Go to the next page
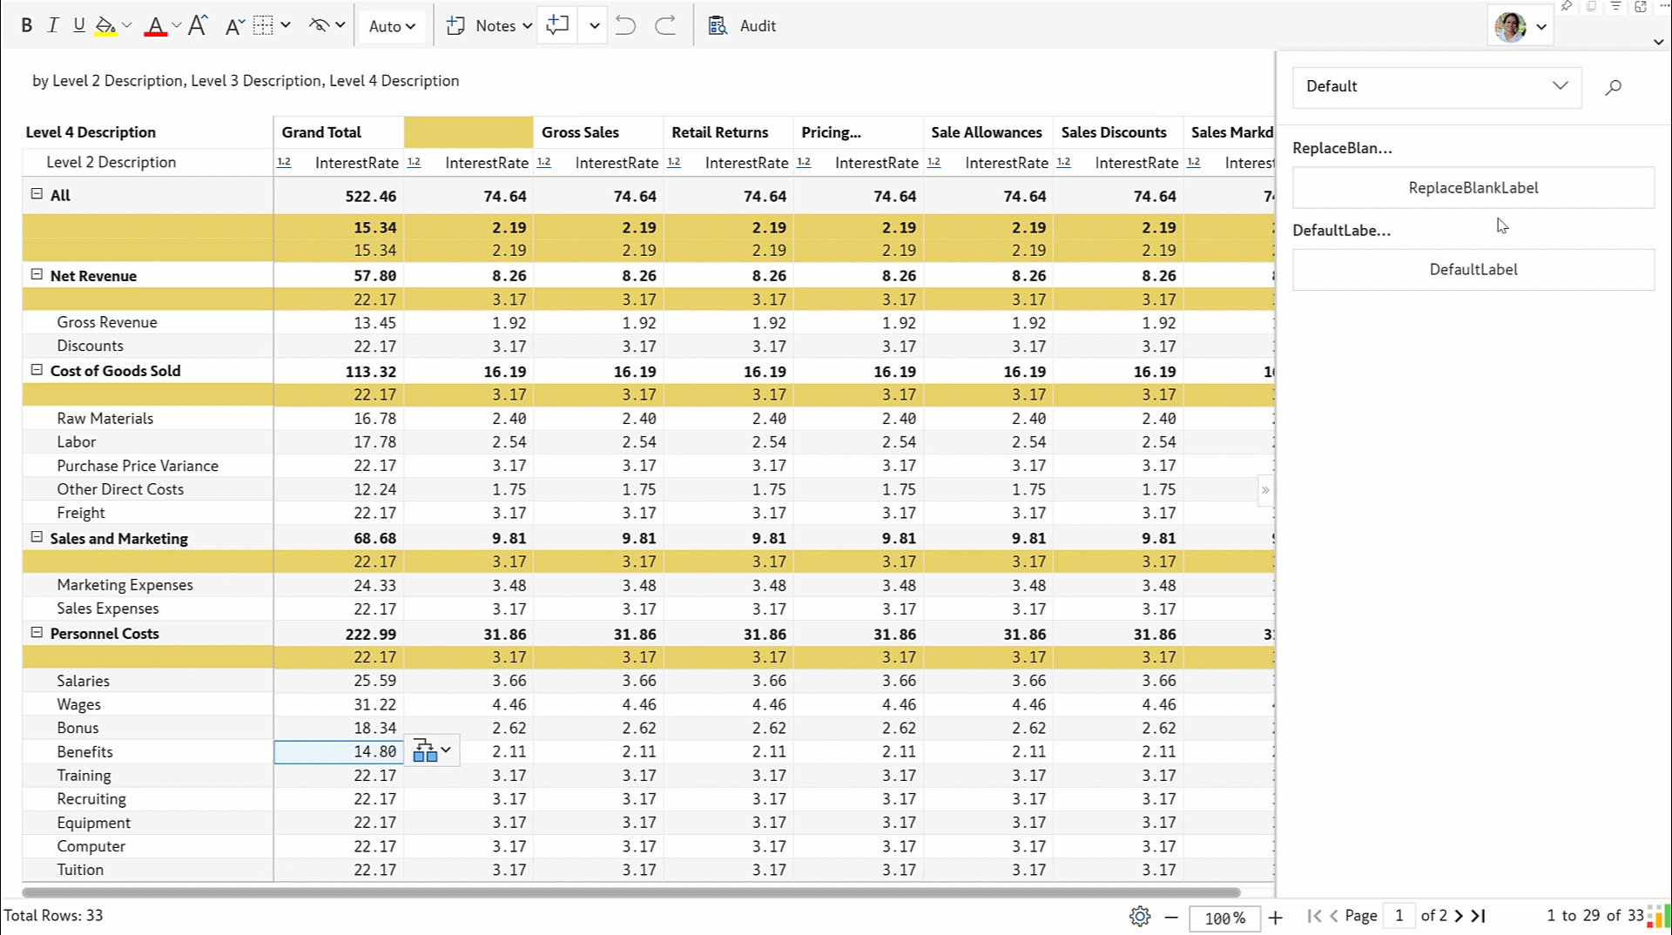 point(1459,916)
